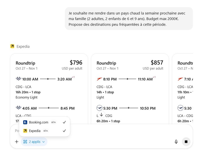Select the Expedia menu entry
The height and width of the screenshot is (151, 200).
(35, 131)
